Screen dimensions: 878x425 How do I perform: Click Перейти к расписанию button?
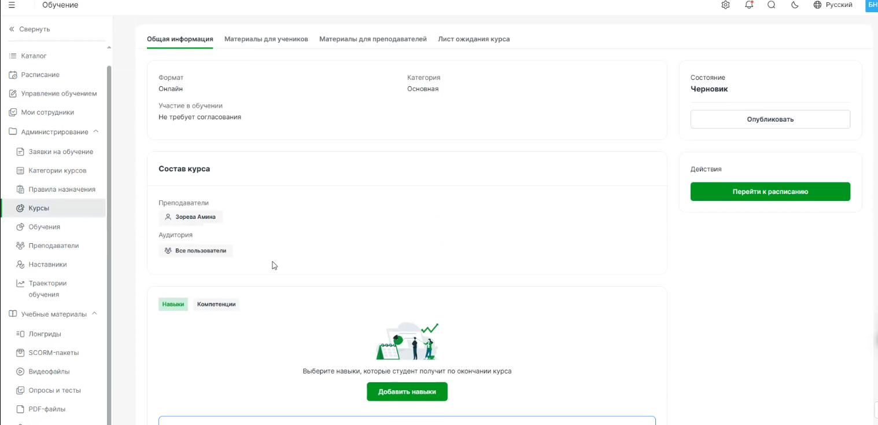click(770, 192)
